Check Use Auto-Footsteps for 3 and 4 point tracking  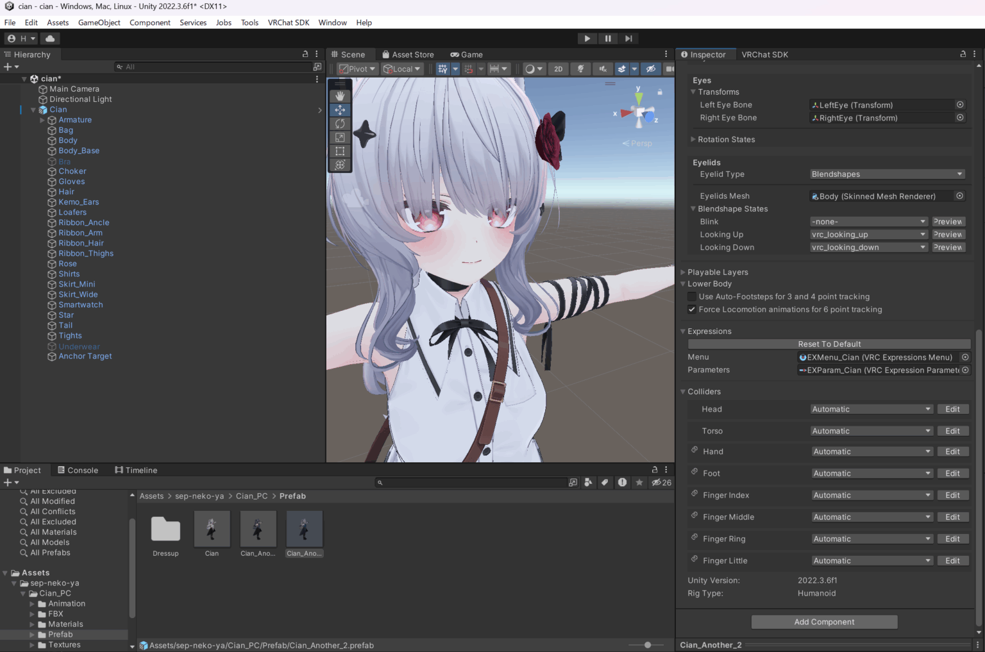click(691, 296)
